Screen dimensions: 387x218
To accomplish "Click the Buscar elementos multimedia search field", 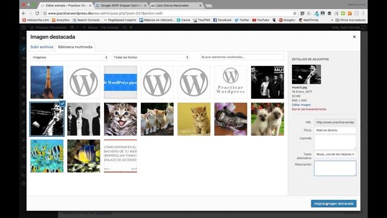I will coord(242,57).
